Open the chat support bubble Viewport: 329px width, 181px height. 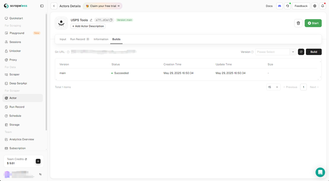tap(320, 172)
